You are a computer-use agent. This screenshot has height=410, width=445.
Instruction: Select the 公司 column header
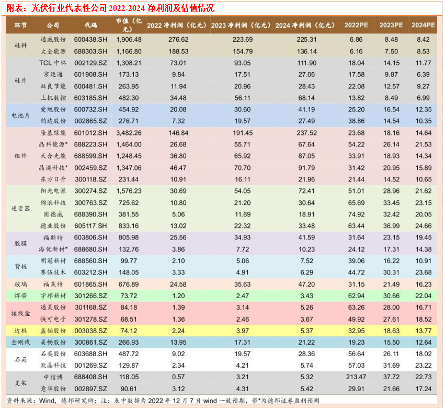click(x=53, y=25)
